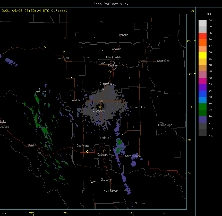Click the white asterisk marker above Limestone
The image size is (222, 216).
(39, 89)
